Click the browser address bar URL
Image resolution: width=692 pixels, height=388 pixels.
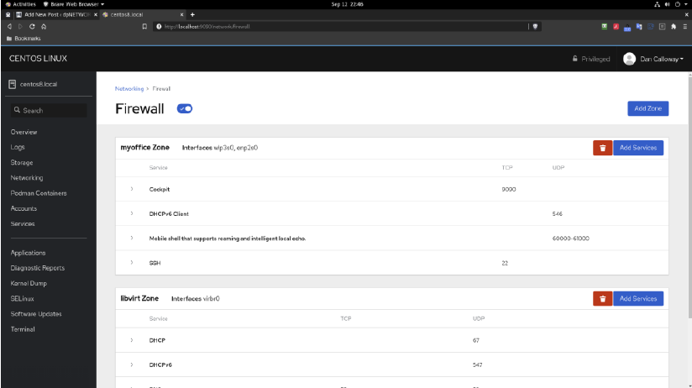pos(207,27)
